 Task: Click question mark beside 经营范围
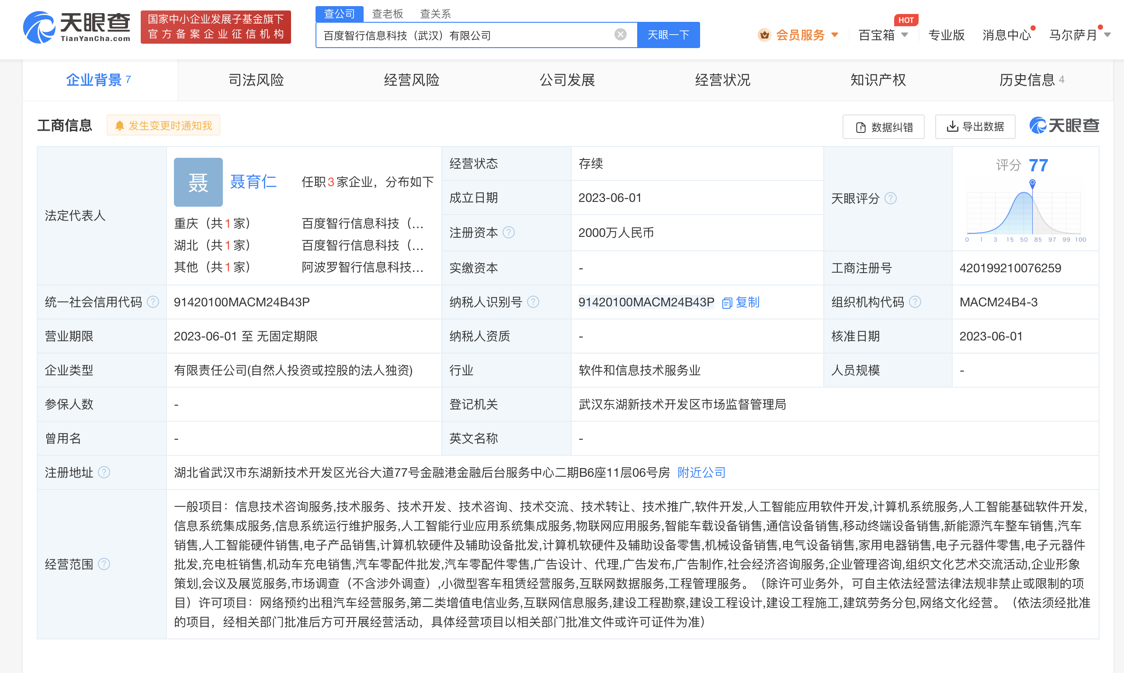coord(104,564)
